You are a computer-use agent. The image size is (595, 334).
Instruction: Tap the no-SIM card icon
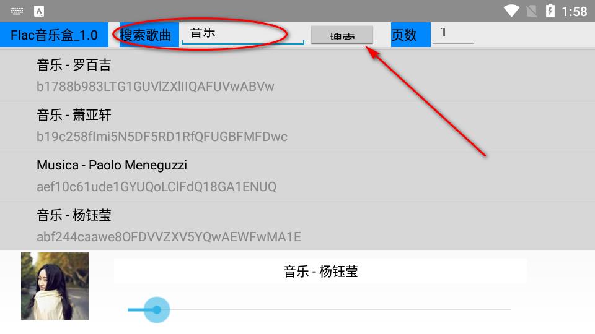pos(532,11)
